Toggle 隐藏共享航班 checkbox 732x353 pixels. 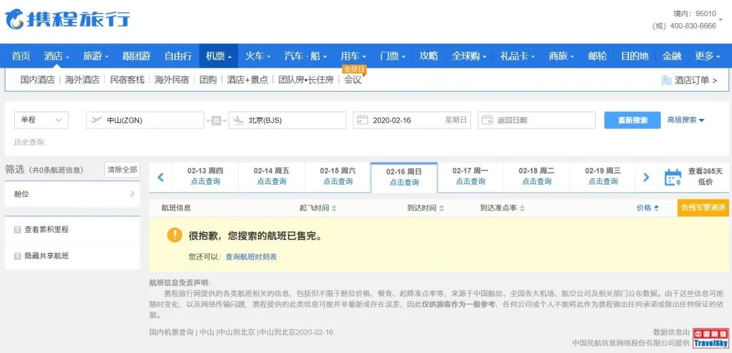18,256
